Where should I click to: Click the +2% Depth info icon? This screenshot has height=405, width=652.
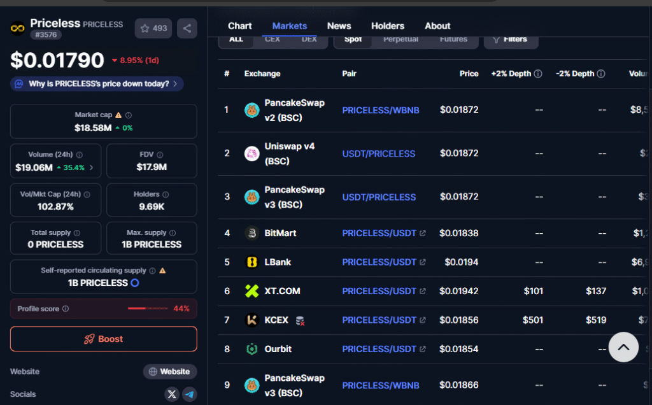[x=538, y=74]
